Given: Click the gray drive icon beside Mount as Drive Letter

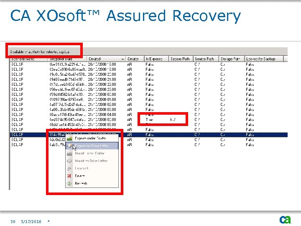Looking at the screenshot, I should pos(69,161).
